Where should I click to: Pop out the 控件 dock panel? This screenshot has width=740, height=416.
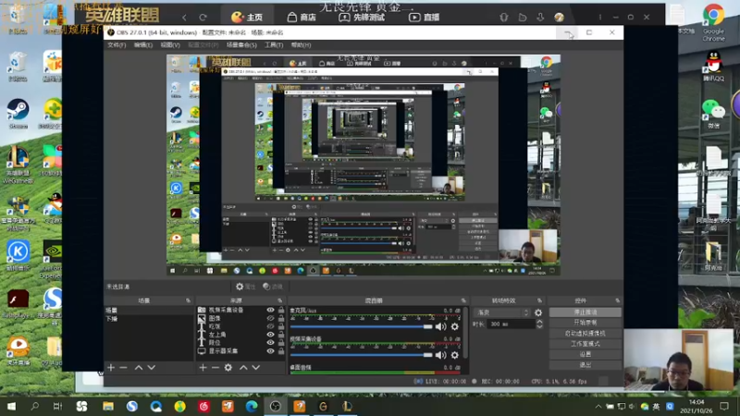[617, 300]
